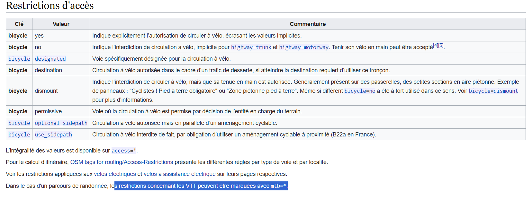Click comment 'en parallèle d'un aménagement cyclable'
This screenshot has width=532, height=200.
185,123
